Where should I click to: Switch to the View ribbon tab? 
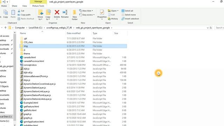(24, 6)
